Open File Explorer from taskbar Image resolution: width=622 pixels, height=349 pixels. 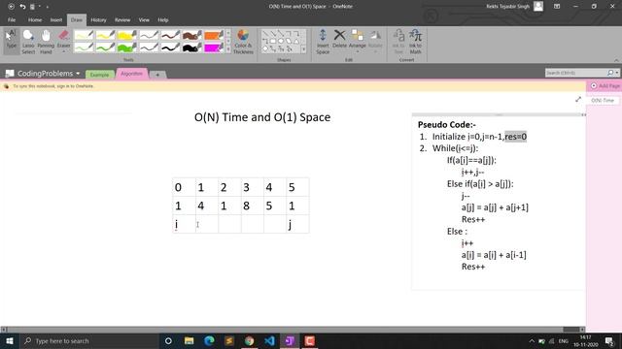[189, 340]
